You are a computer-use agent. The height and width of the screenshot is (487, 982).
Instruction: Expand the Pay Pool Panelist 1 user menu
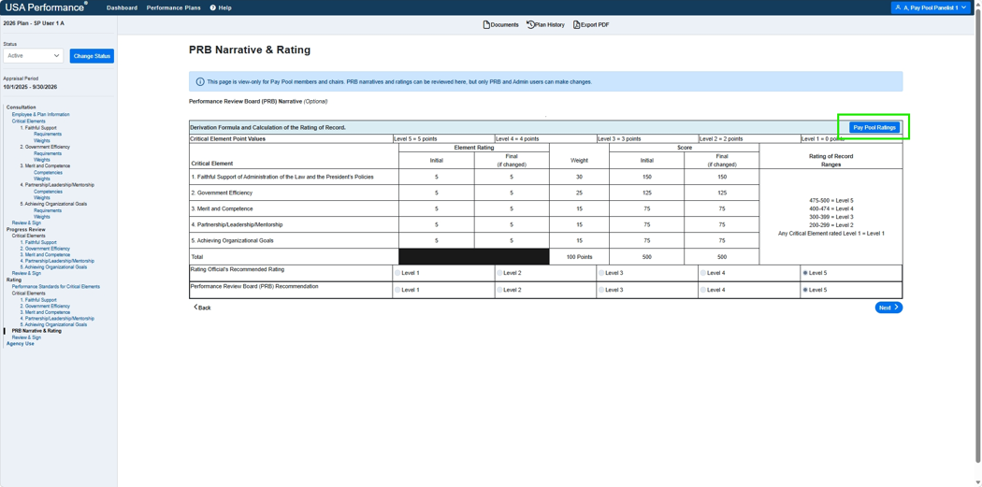coord(930,7)
